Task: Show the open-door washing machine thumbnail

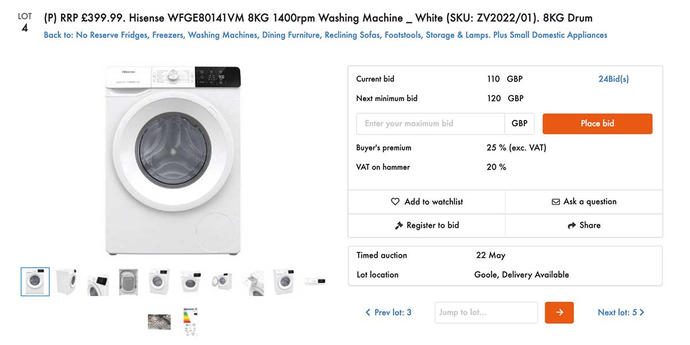Action: pos(222,282)
